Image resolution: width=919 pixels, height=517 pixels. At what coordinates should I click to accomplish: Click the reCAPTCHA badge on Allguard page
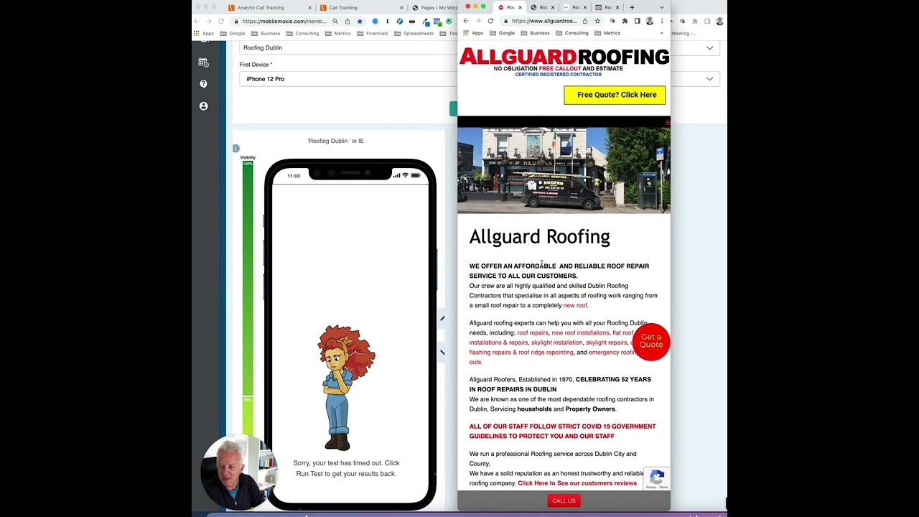(657, 479)
